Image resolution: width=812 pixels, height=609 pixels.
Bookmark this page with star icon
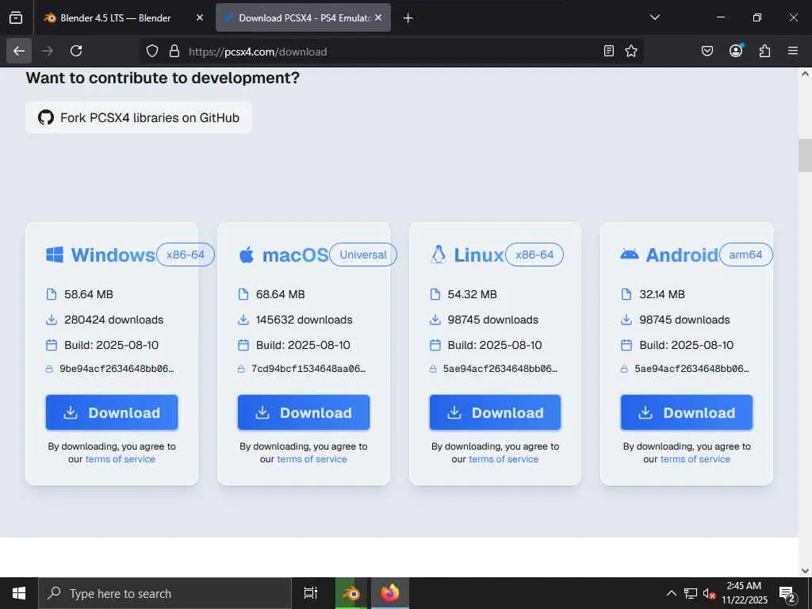[x=630, y=51]
